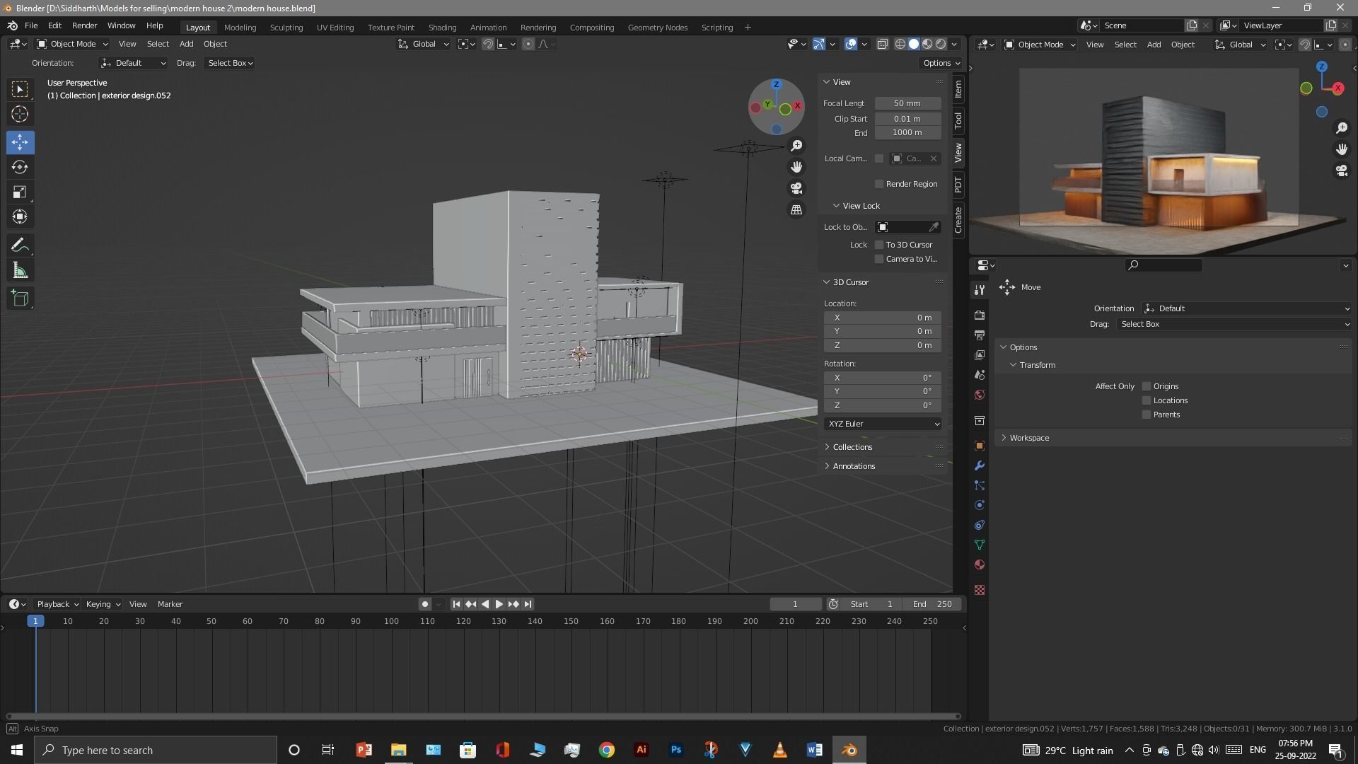Tick the Local Camera checkbox
The height and width of the screenshot is (764, 1358).
pyautogui.click(x=879, y=158)
